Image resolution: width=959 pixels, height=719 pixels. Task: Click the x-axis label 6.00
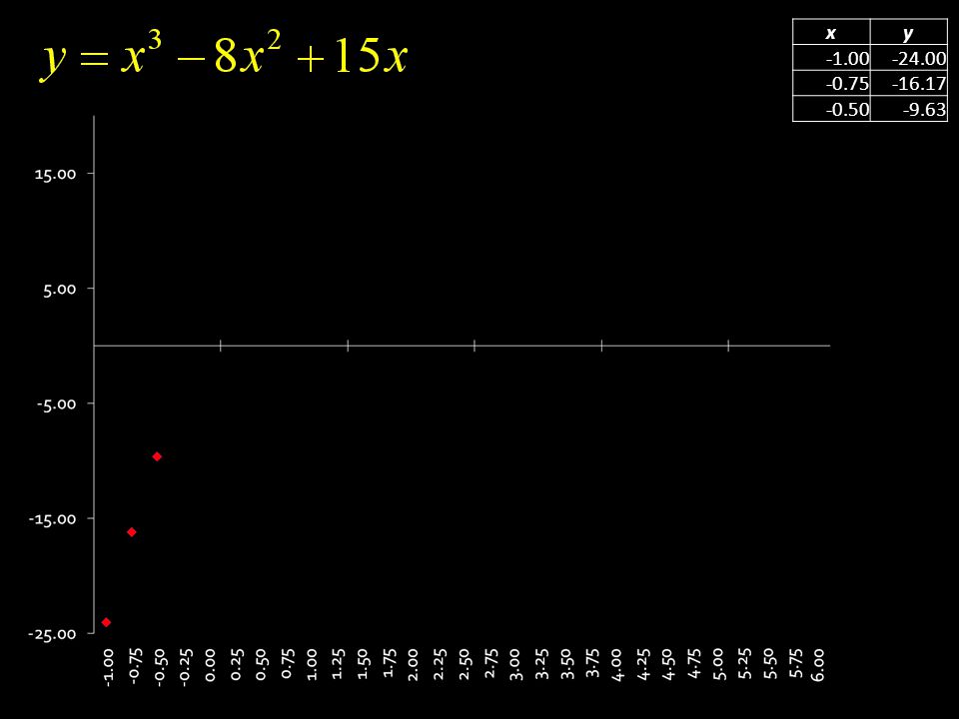click(x=818, y=665)
